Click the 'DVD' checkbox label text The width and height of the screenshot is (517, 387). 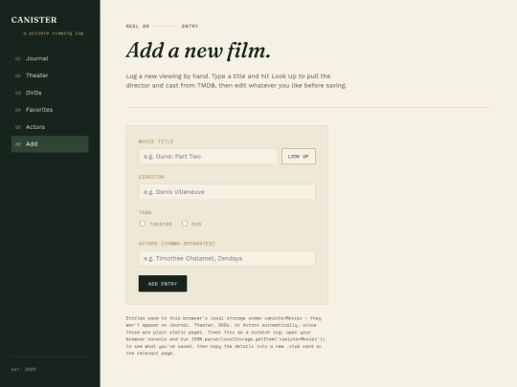pyautogui.click(x=196, y=225)
